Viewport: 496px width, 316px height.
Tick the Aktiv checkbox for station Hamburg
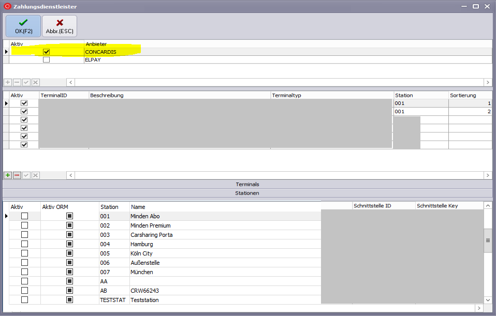coord(24,244)
